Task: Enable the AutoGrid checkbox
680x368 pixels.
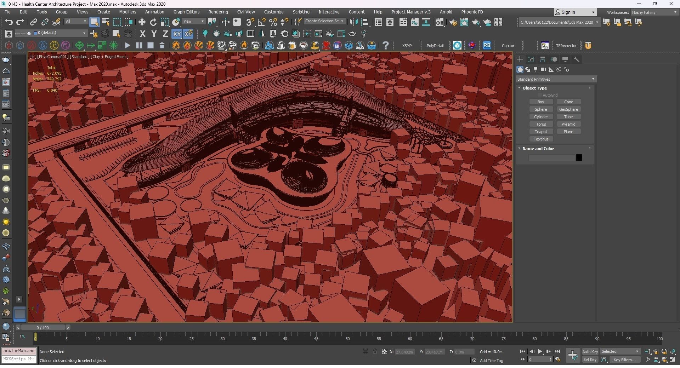Action: point(540,95)
